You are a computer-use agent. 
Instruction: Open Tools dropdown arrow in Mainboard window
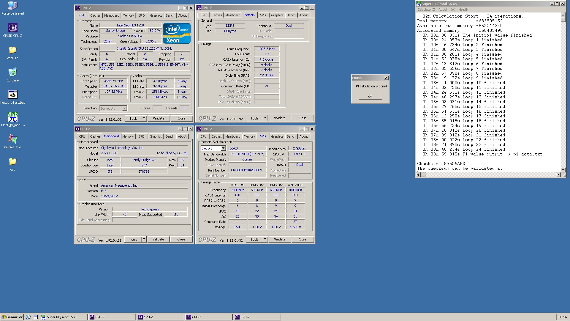coord(144,239)
